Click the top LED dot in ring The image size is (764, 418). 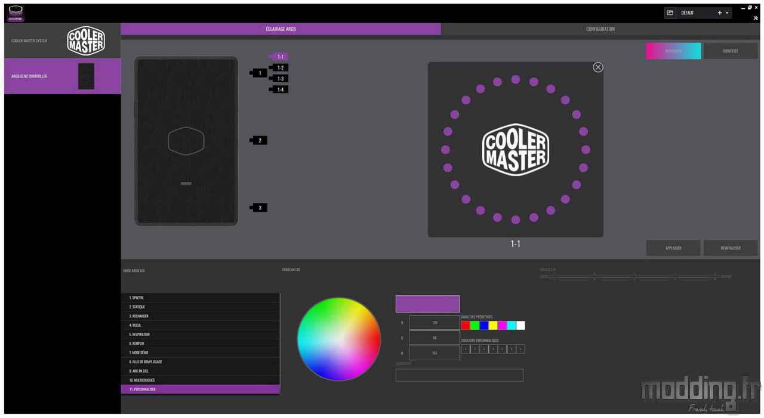tap(516, 79)
